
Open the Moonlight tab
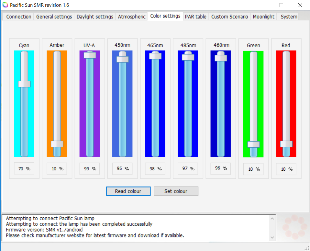pyautogui.click(x=263, y=17)
